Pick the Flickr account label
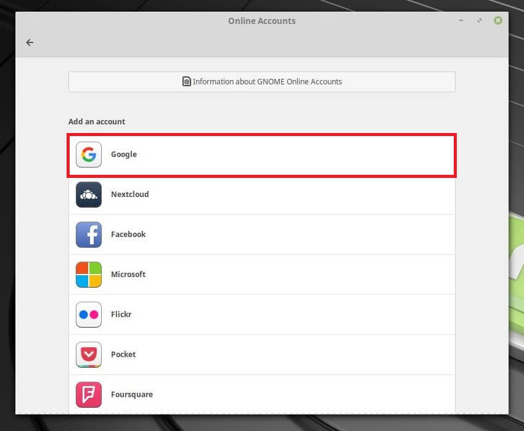Viewport: 524px width, 431px height. tap(121, 315)
